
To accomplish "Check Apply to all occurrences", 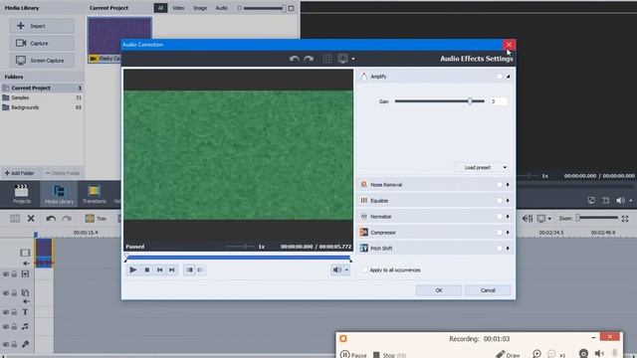I will pos(365,269).
